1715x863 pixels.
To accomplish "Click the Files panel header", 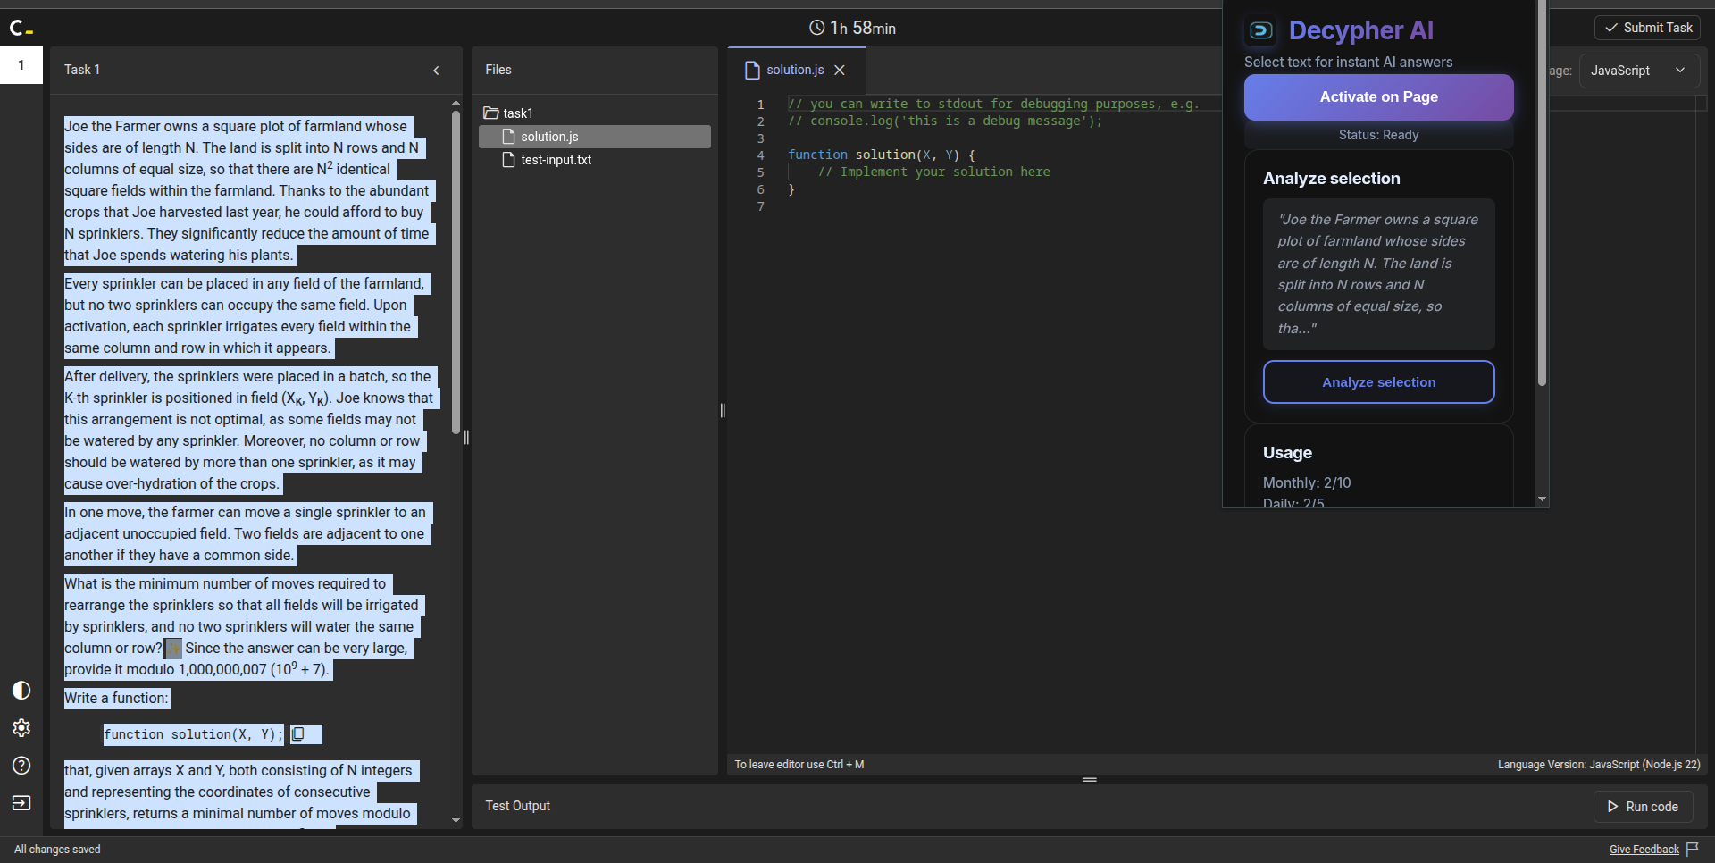I will tap(498, 70).
